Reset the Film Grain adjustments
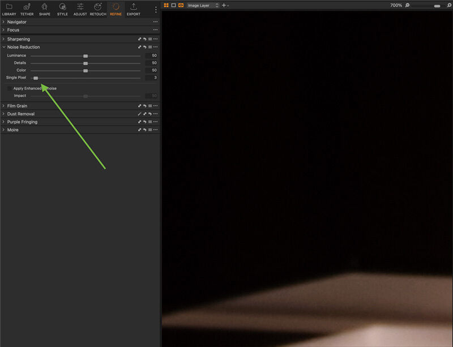453x347 pixels. [145, 106]
